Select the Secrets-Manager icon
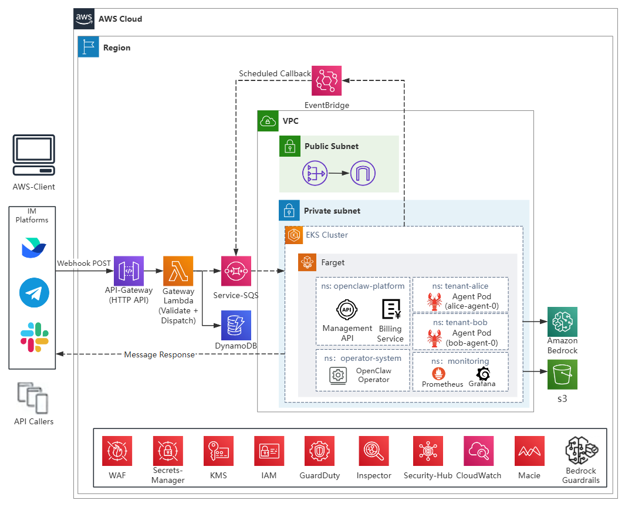 coord(168,451)
